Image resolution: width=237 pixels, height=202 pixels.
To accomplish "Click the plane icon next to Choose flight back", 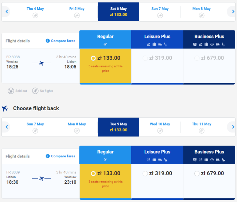I will [5, 108].
